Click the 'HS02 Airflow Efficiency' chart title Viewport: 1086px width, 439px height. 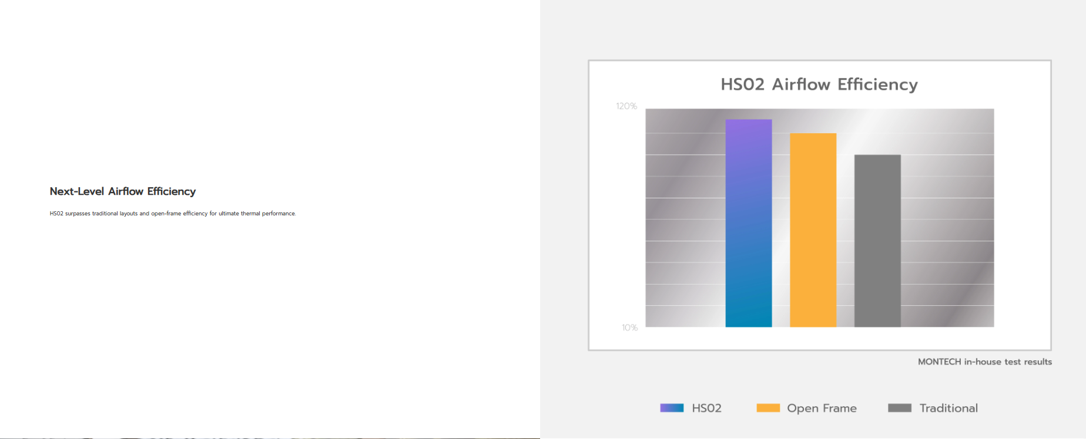pos(819,85)
